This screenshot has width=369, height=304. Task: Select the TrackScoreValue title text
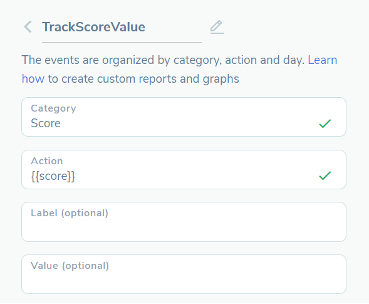[93, 27]
